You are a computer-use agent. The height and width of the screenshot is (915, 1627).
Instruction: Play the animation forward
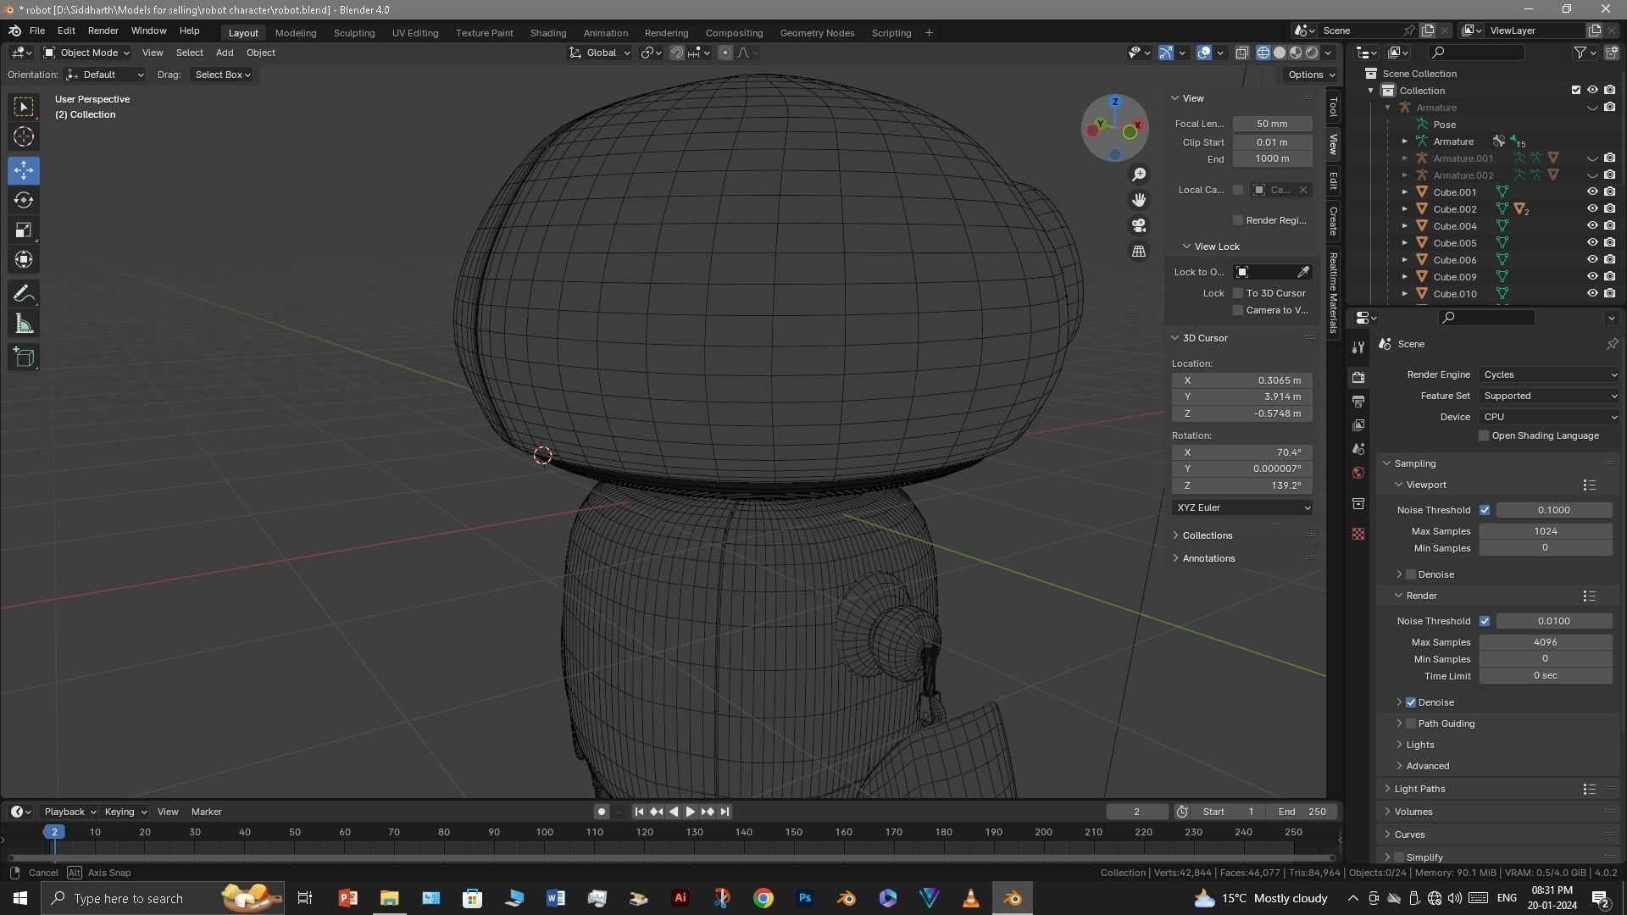click(690, 812)
